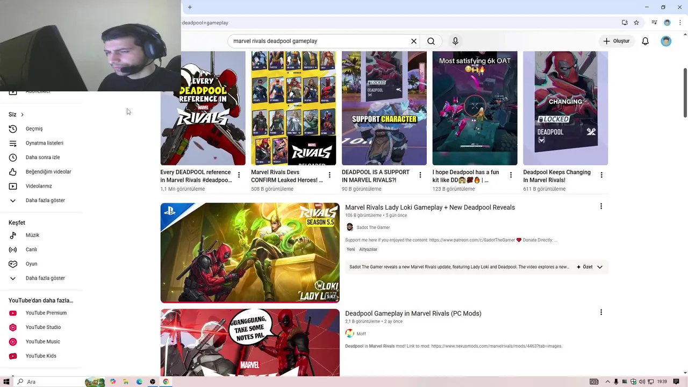Open Chrome media controls icon
Screen dimensions: 688x387
click(x=654, y=23)
